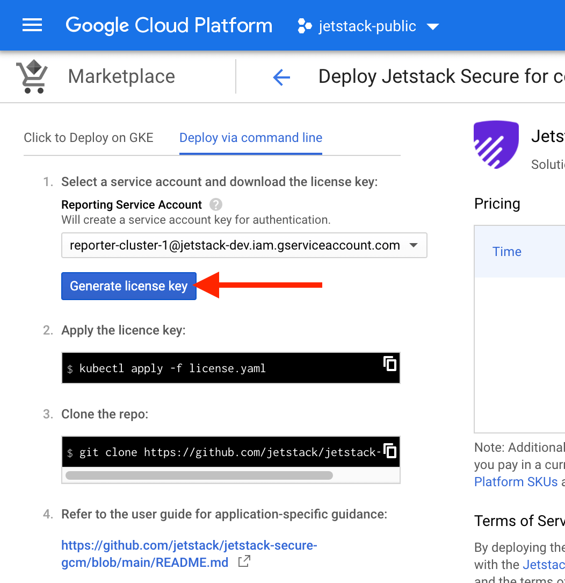Click the Google Cloud Platform logo
The image size is (565, 583).
(169, 26)
